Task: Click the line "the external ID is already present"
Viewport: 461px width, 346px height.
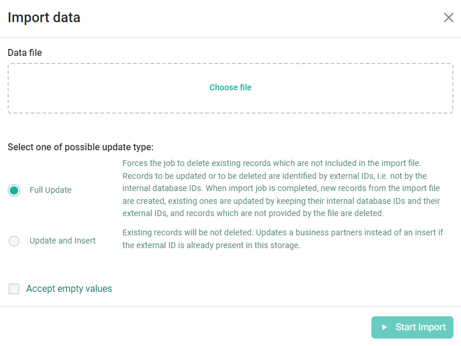Action: 211,245
